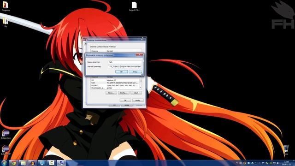The width and height of the screenshot is (295, 166).
Task: Click the Wartość zmiennej value field
Action: tap(125, 66)
